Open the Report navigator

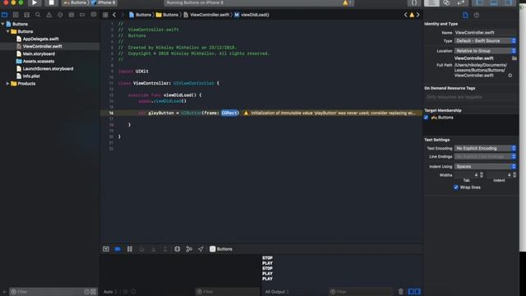pyautogui.click(x=94, y=15)
